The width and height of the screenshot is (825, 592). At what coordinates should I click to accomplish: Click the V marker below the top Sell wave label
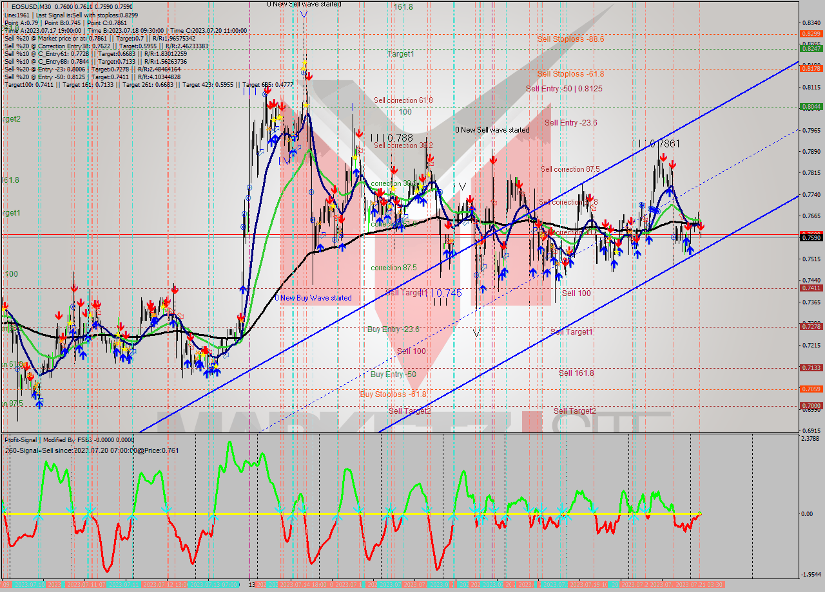click(303, 15)
